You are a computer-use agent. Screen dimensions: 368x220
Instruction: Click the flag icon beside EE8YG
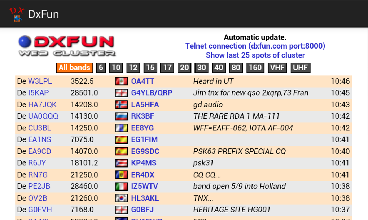(x=122, y=128)
